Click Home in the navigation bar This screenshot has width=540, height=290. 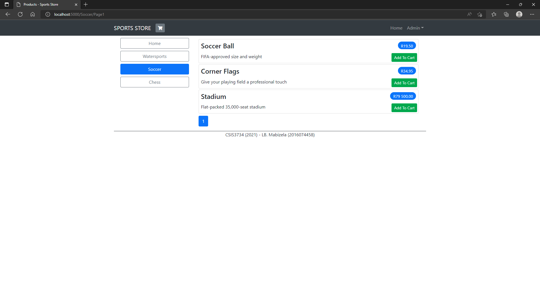pos(396,28)
